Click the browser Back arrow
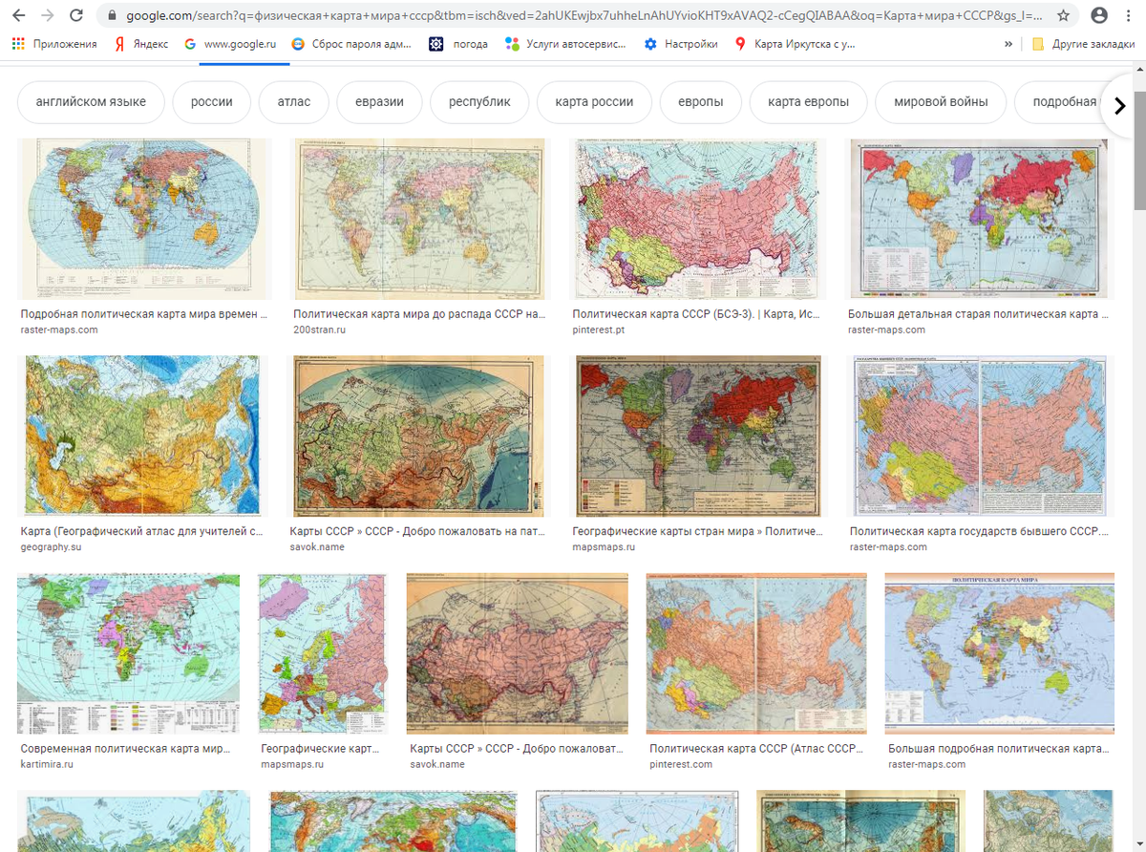 click(x=18, y=15)
